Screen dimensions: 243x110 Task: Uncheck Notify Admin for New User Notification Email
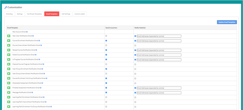[135, 36]
